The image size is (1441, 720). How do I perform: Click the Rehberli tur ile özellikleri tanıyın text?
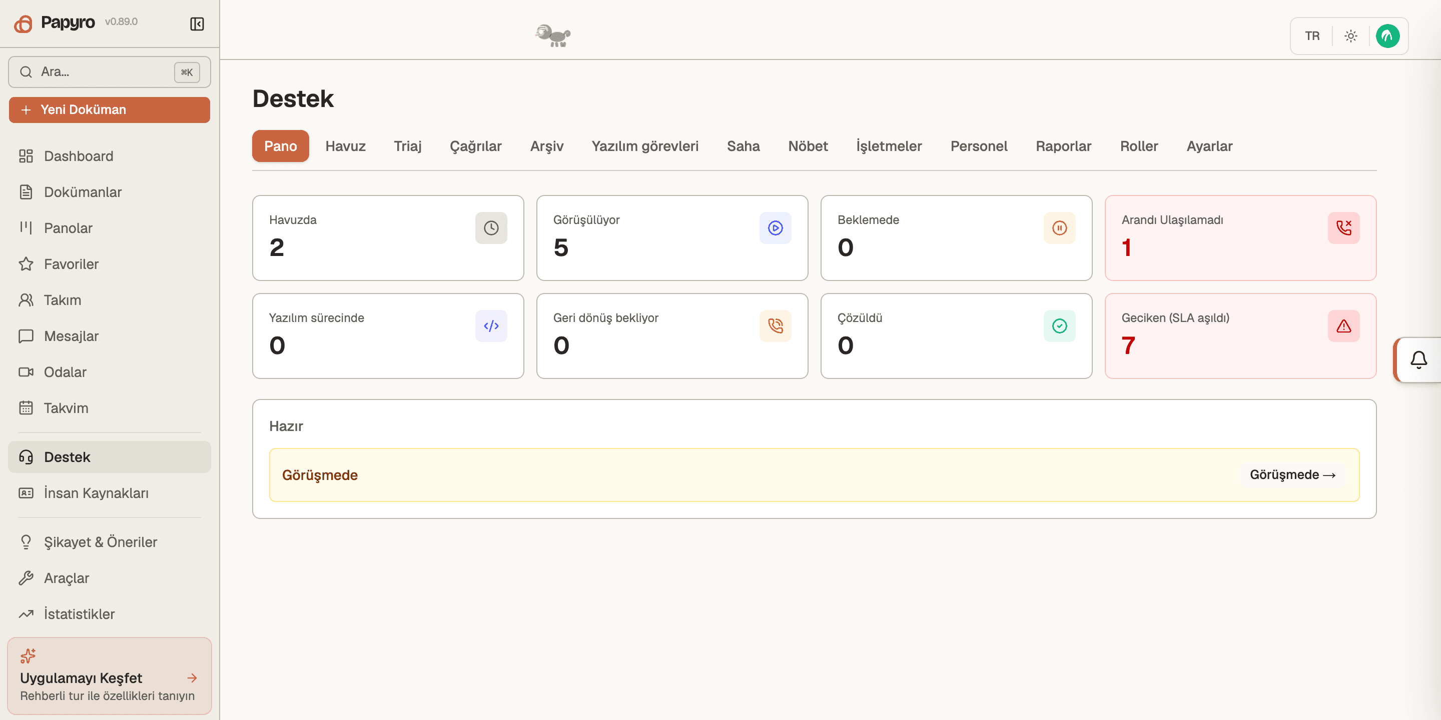(x=108, y=695)
